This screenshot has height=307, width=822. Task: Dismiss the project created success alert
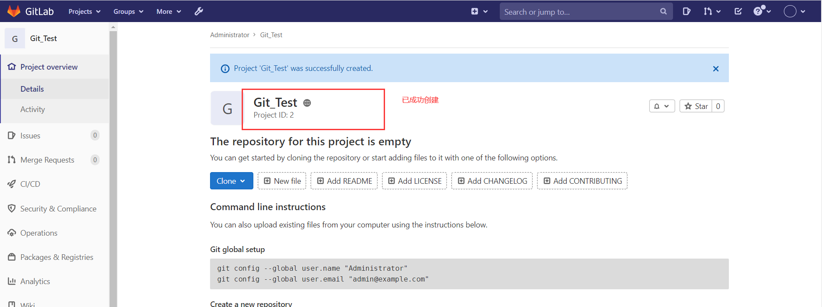coord(715,69)
